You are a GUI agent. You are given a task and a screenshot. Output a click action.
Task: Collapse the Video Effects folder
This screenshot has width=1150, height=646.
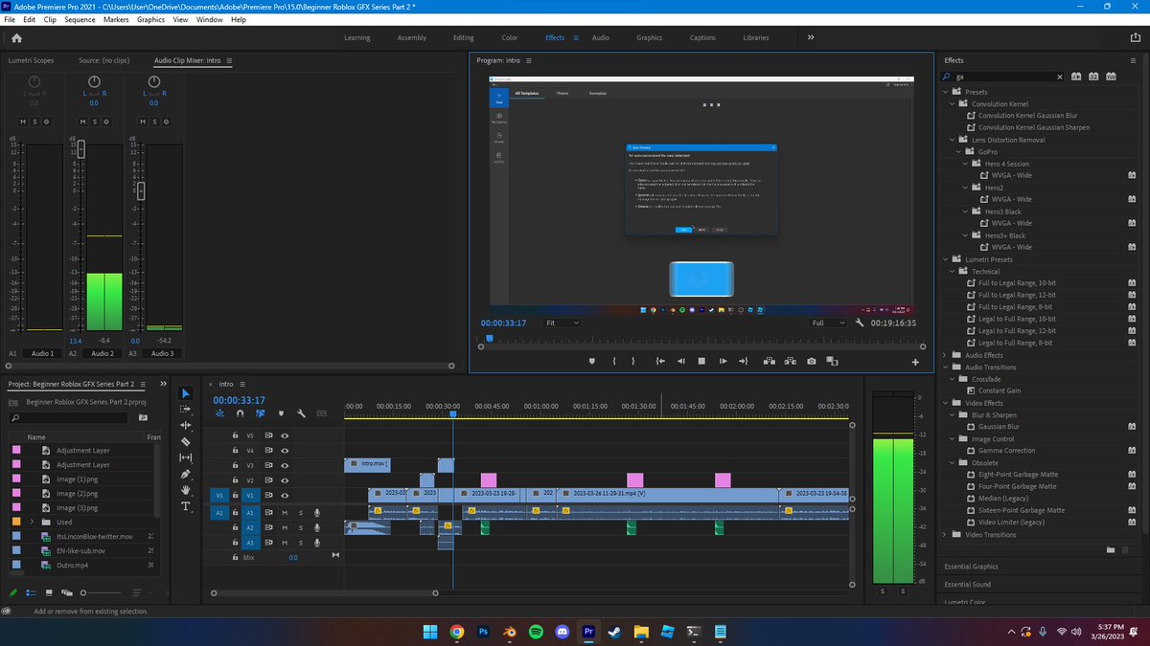point(945,403)
